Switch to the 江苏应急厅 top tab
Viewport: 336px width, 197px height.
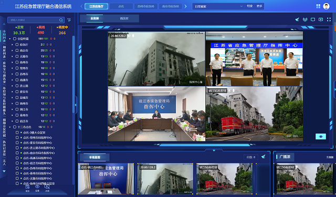coord(96,6)
